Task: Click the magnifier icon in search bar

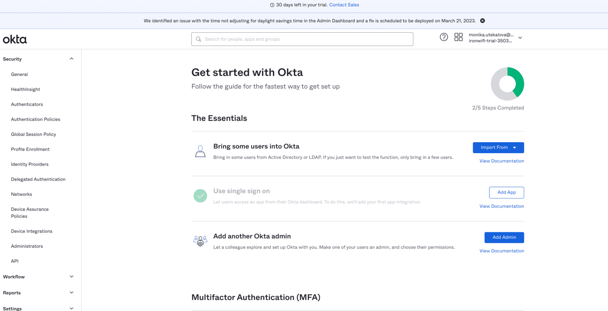Action: coord(198,39)
